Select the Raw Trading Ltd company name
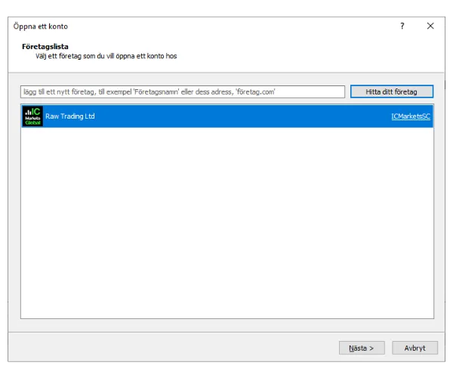This screenshot has height=378, width=453. tap(70, 116)
